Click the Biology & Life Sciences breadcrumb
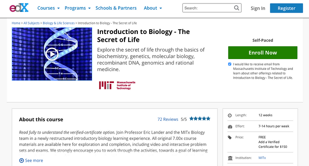 [x=59, y=23]
